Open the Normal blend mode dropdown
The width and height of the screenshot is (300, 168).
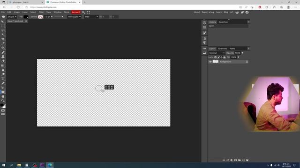point(217,53)
